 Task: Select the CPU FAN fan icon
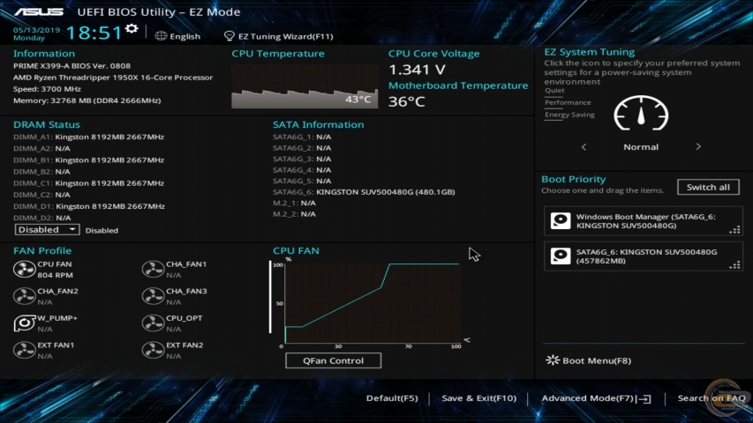[x=24, y=269]
